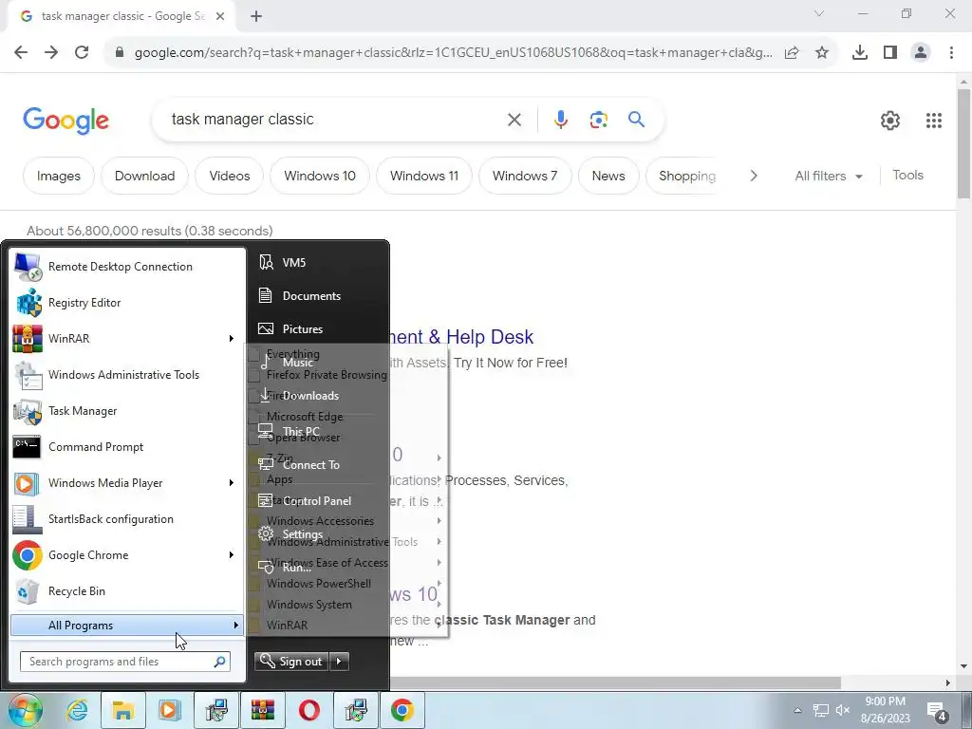Click the Windows Start orb
The width and height of the screenshot is (972, 729).
tap(25, 710)
